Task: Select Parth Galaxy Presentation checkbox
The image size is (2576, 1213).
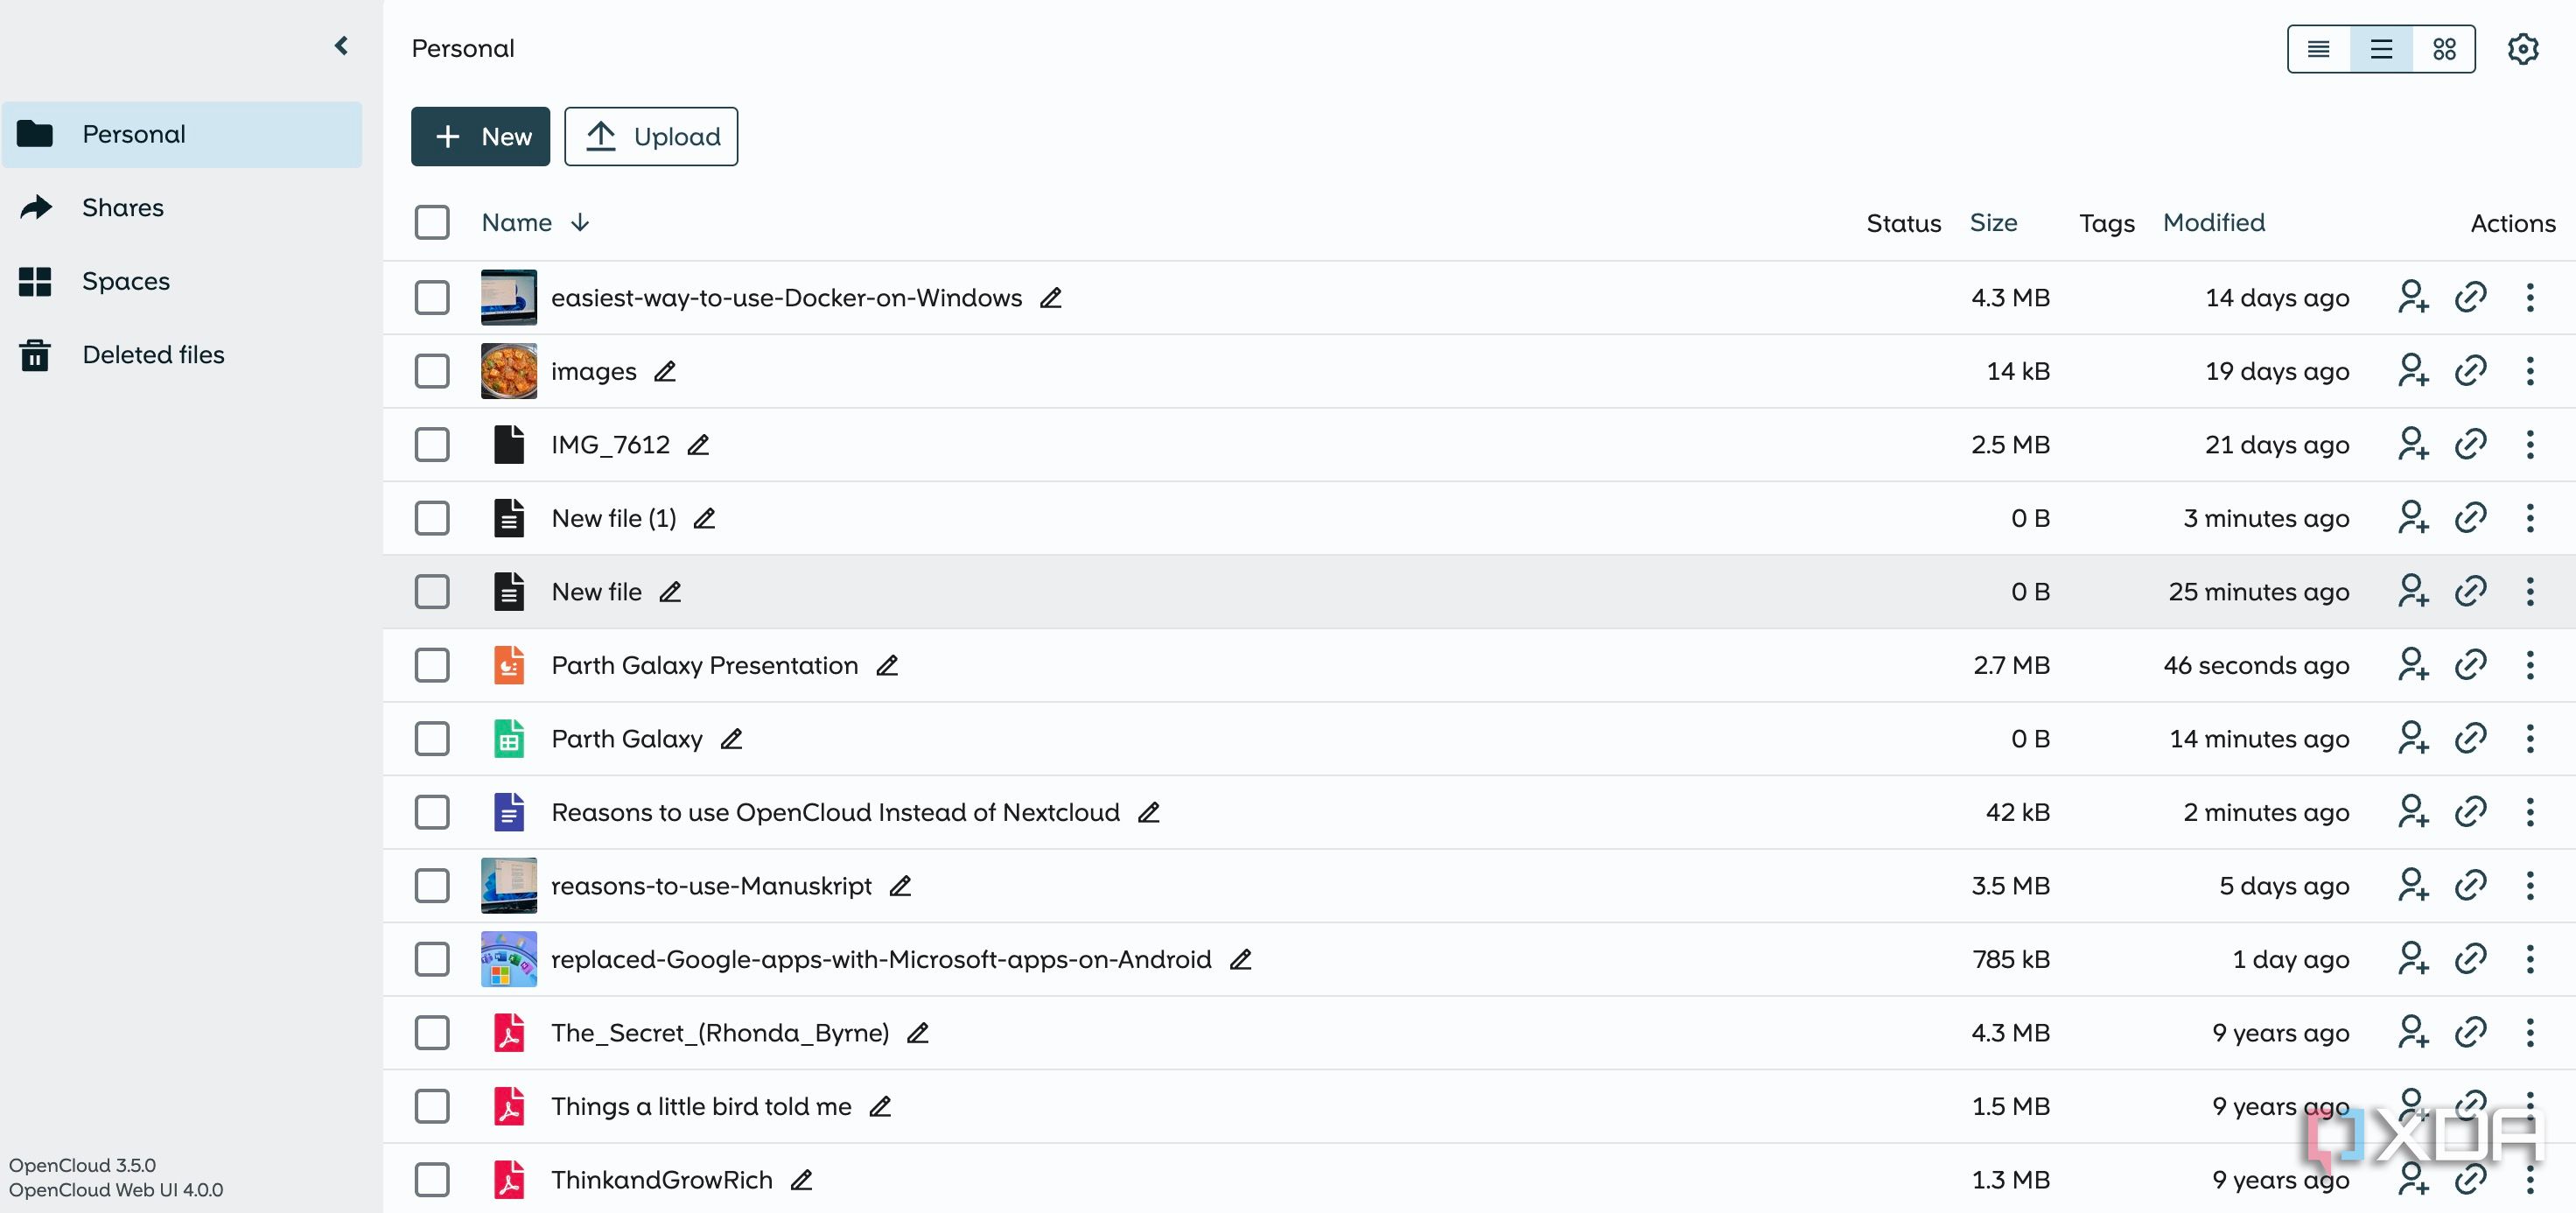Action: click(x=432, y=665)
